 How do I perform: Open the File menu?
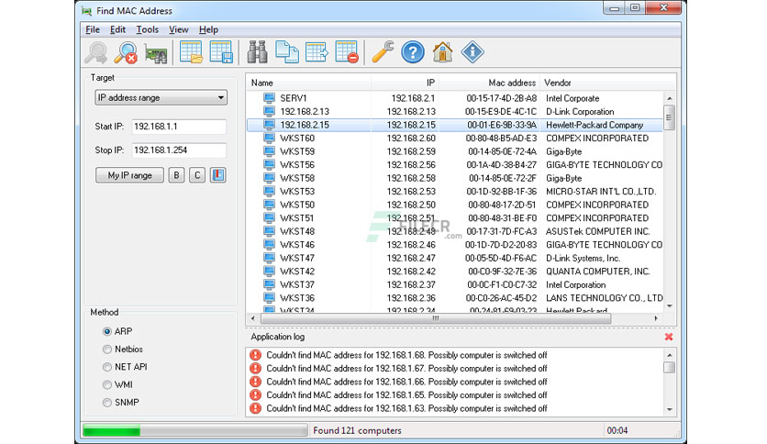93,30
